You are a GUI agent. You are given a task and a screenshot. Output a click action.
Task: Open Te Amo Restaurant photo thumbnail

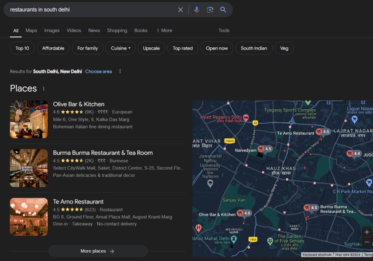coord(29,217)
